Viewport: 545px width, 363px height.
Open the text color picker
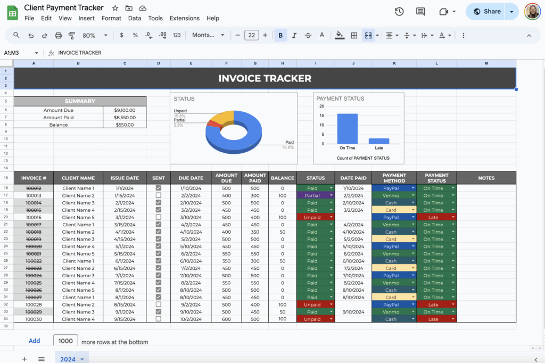pyautogui.click(x=322, y=35)
